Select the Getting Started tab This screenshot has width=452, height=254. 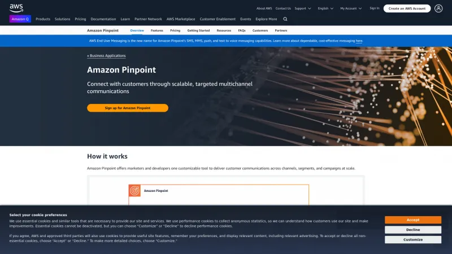click(x=198, y=30)
